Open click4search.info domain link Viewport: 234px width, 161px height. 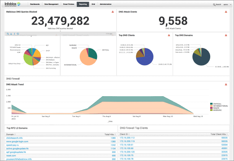(14, 138)
